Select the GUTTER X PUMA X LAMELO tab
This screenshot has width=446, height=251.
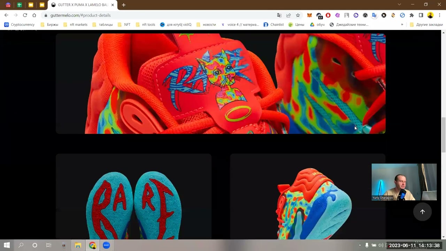click(x=83, y=5)
